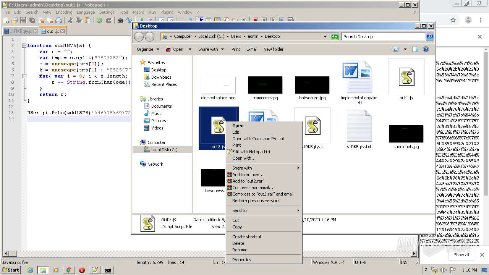
Task: Open the Chrome taskbar icon
Action: 69,270
